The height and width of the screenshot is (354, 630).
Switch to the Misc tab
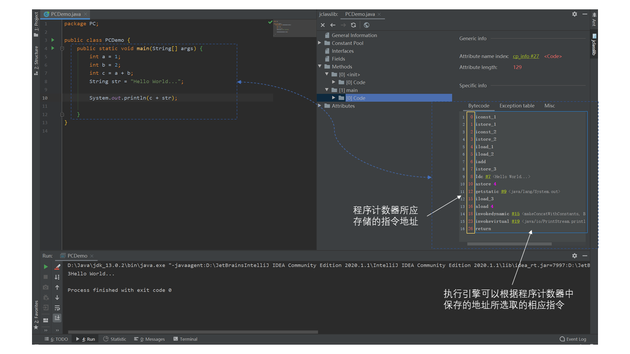pyautogui.click(x=549, y=106)
